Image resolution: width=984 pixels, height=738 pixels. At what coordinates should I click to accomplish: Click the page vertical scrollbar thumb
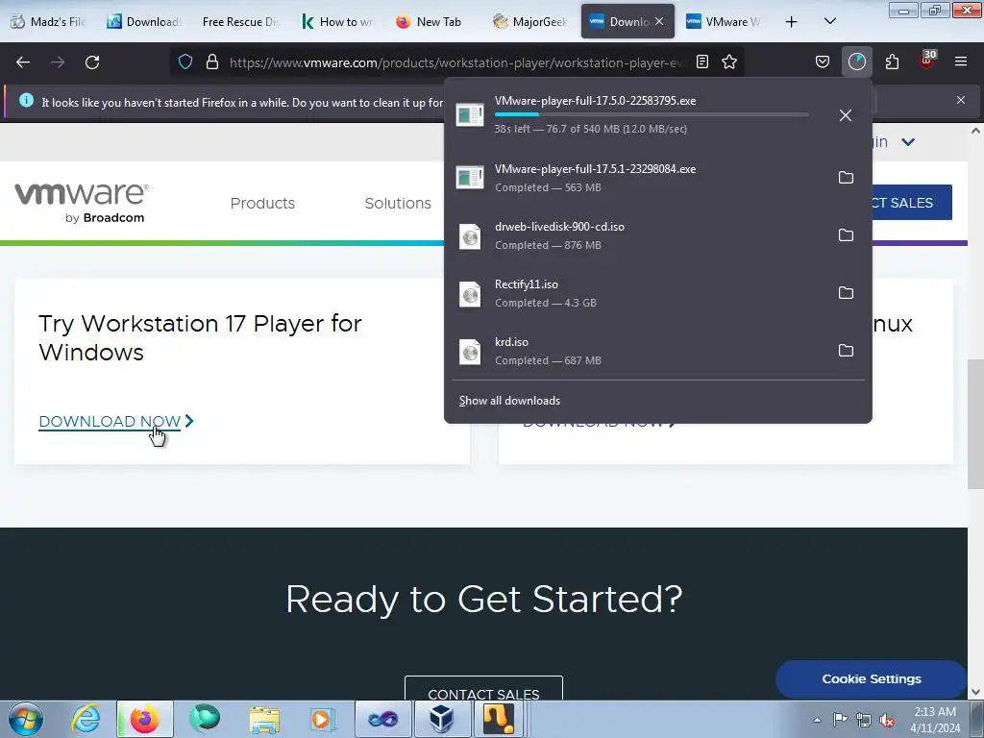click(x=975, y=424)
